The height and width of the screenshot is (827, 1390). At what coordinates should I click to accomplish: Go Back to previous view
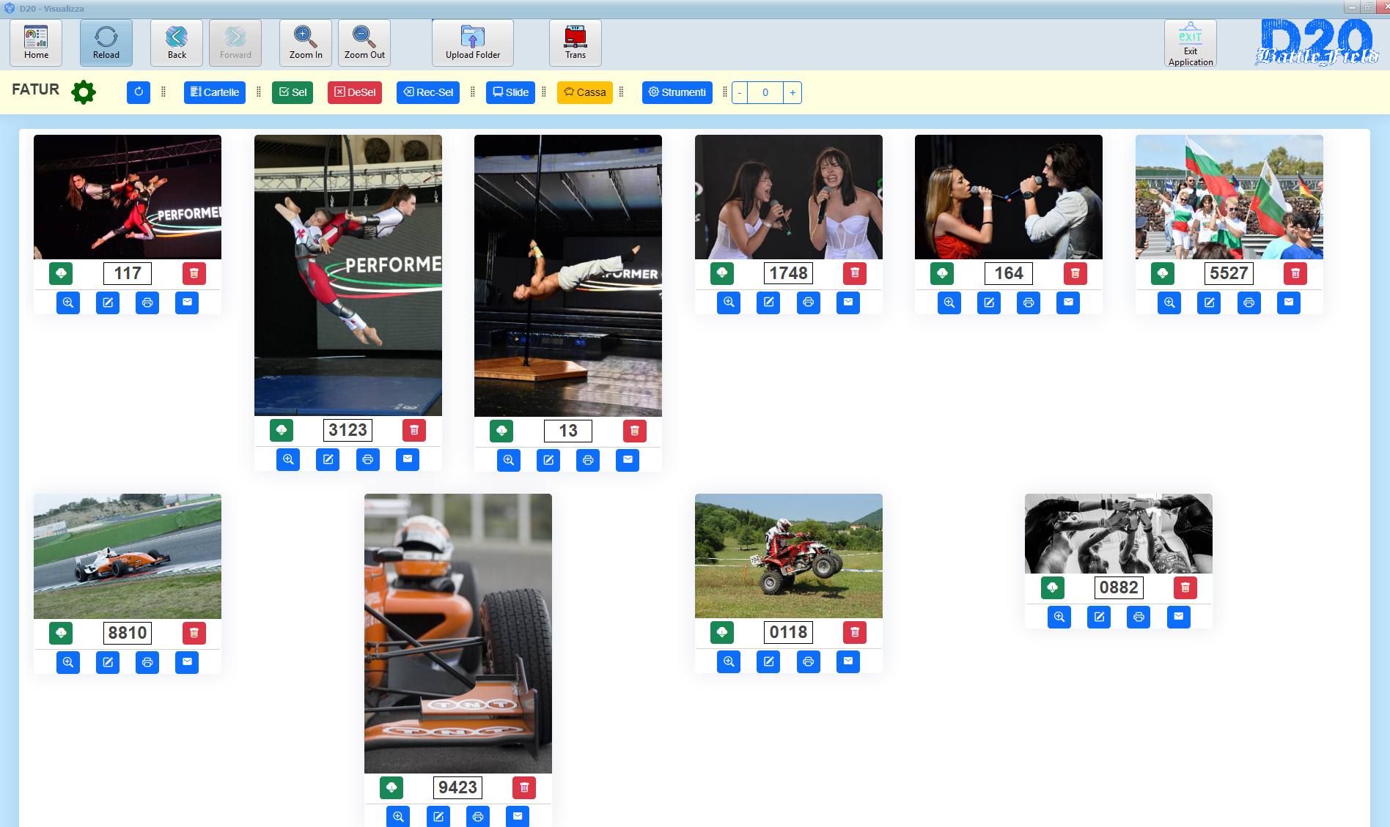pos(177,43)
